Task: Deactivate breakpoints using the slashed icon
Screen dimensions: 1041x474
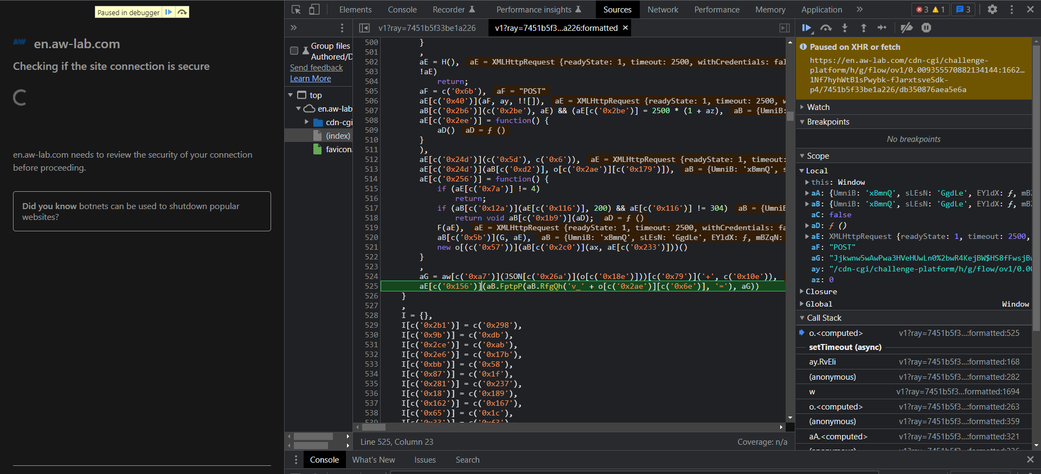Action: 907,28
